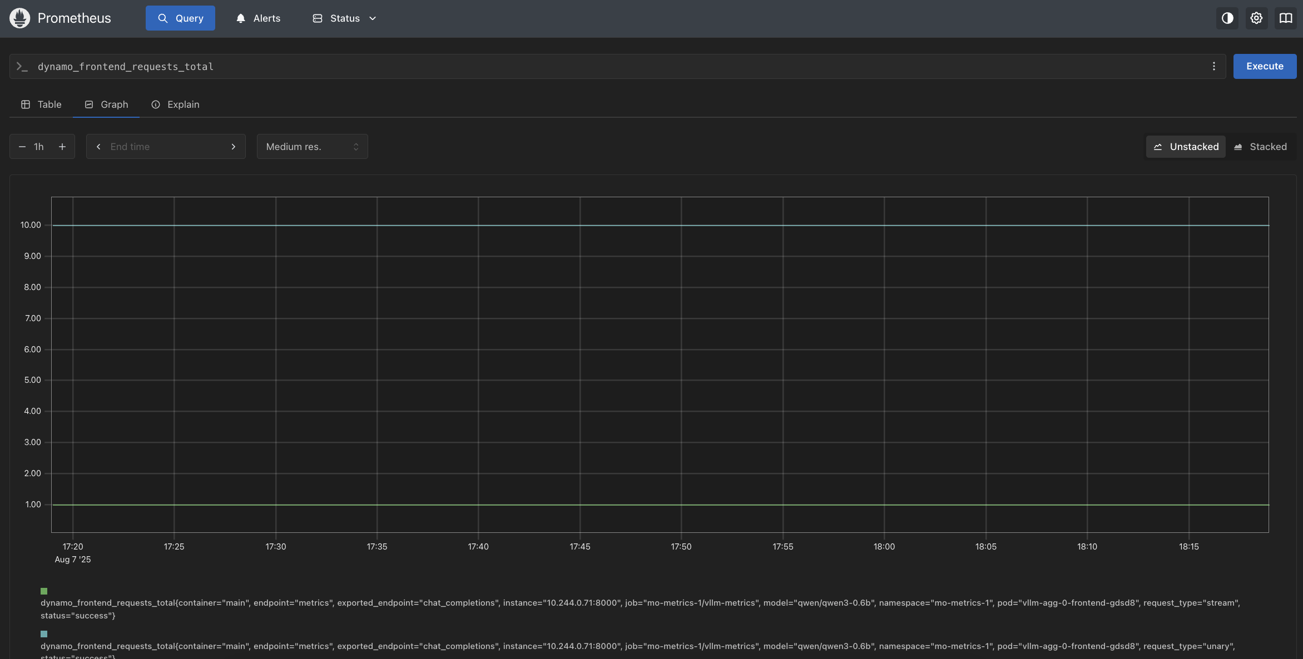This screenshot has width=1303, height=659.
Task: Click the 1h range label
Action: pos(39,146)
